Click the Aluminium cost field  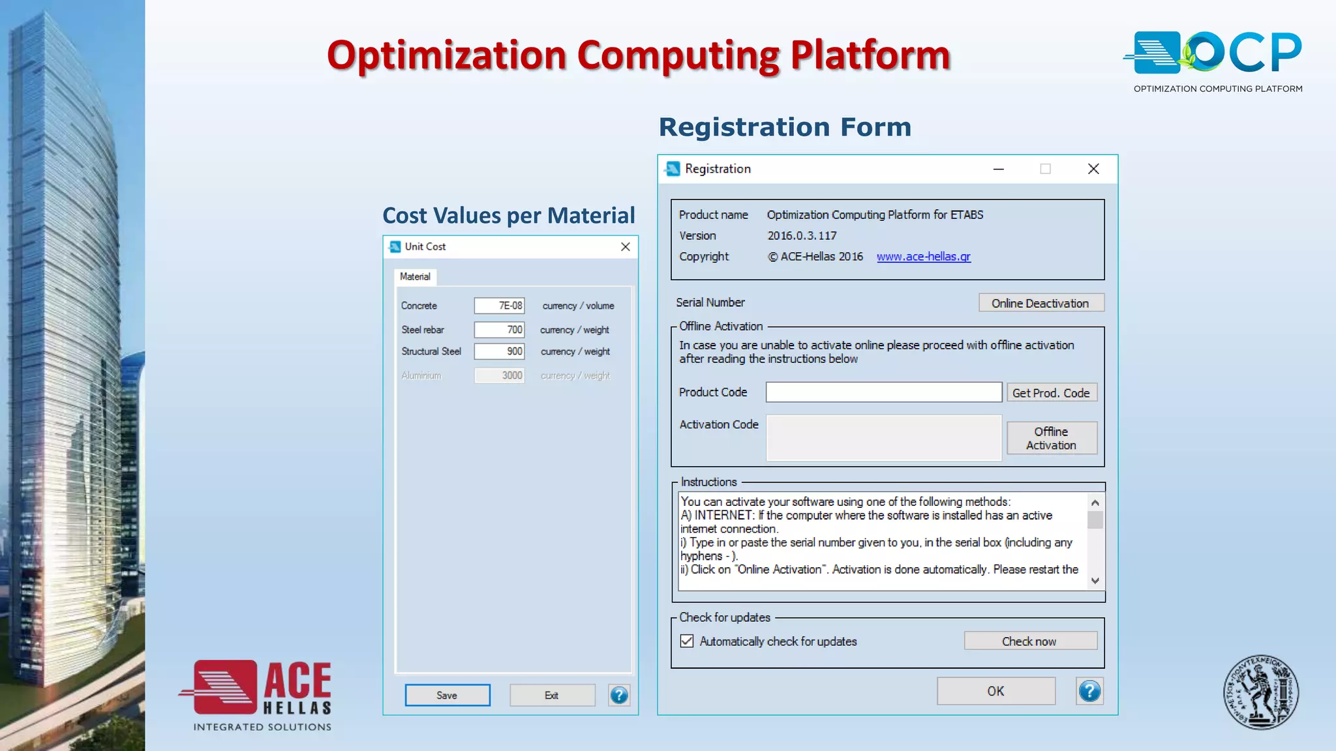click(499, 375)
